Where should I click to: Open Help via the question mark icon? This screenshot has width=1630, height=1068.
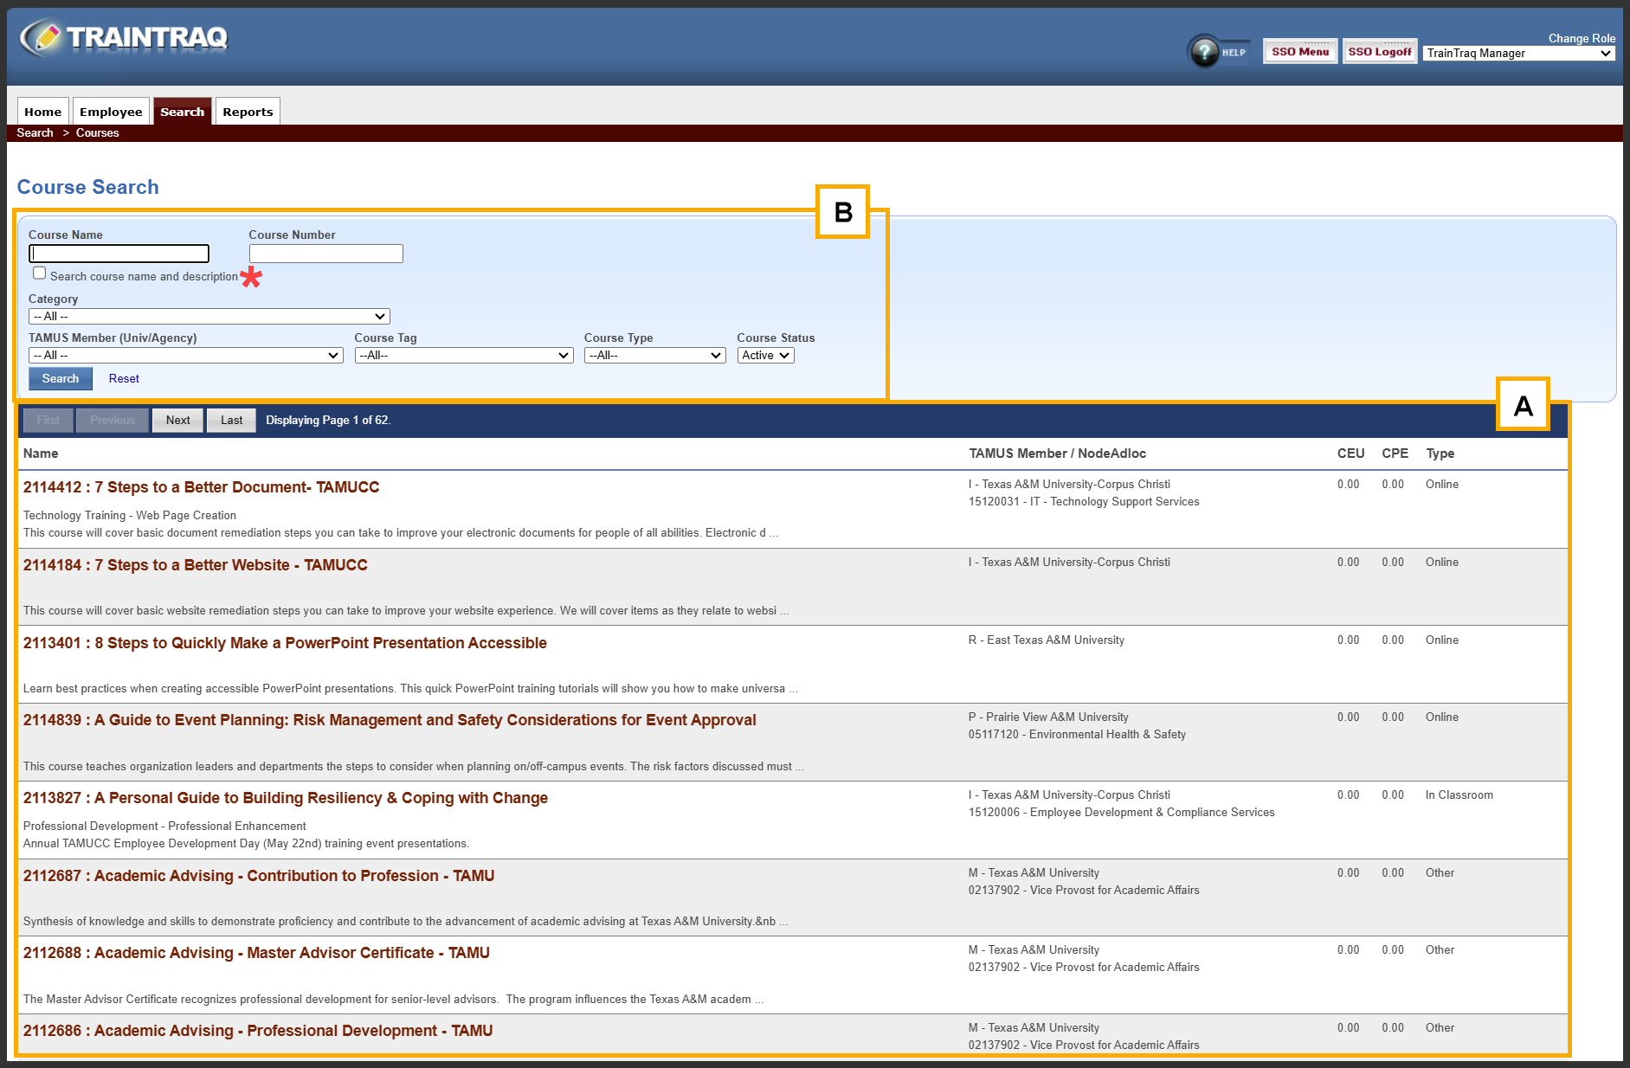click(1205, 52)
